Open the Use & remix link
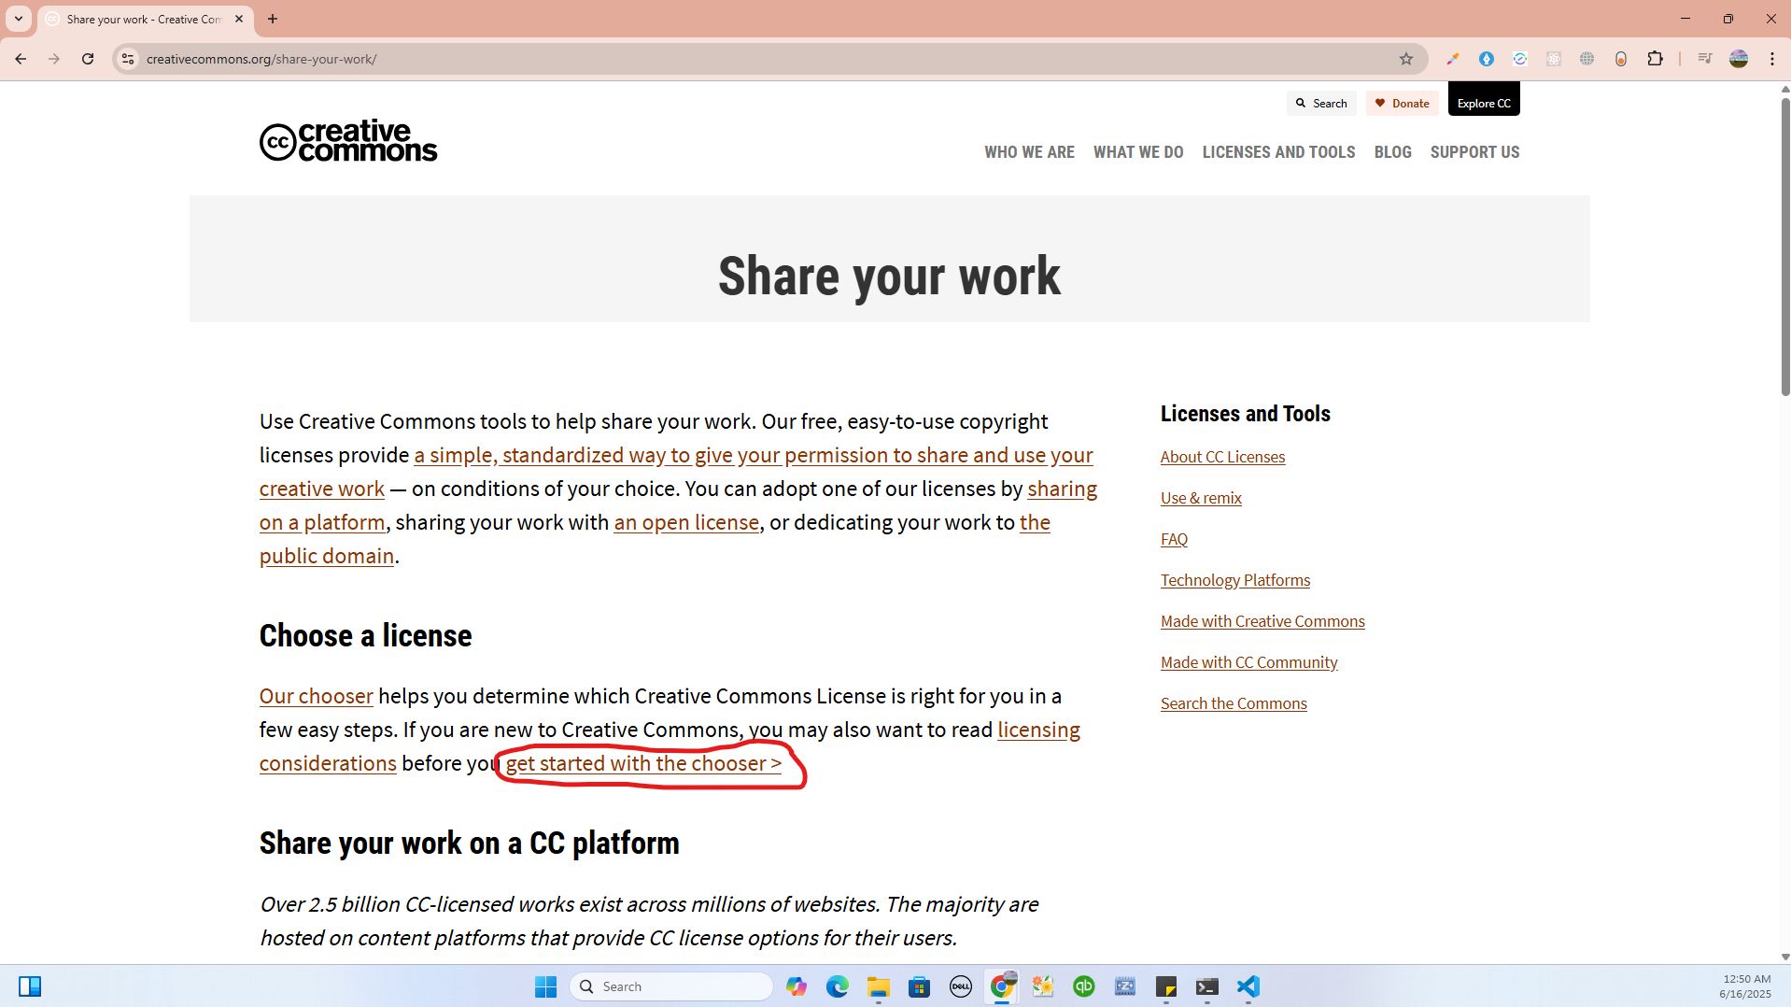The width and height of the screenshot is (1791, 1007). 1201,498
